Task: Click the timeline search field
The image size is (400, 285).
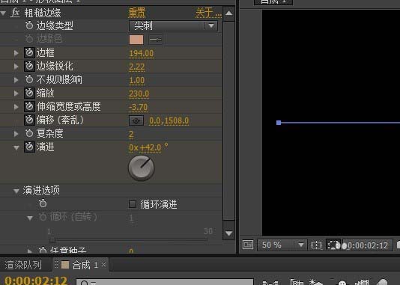Action: (x=165, y=282)
